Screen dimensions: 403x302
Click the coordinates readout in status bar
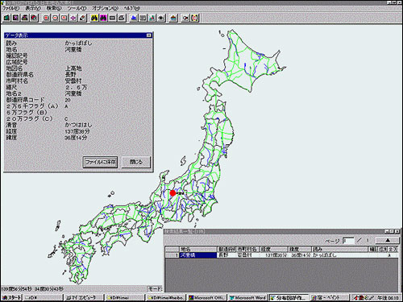pyautogui.click(x=32, y=289)
